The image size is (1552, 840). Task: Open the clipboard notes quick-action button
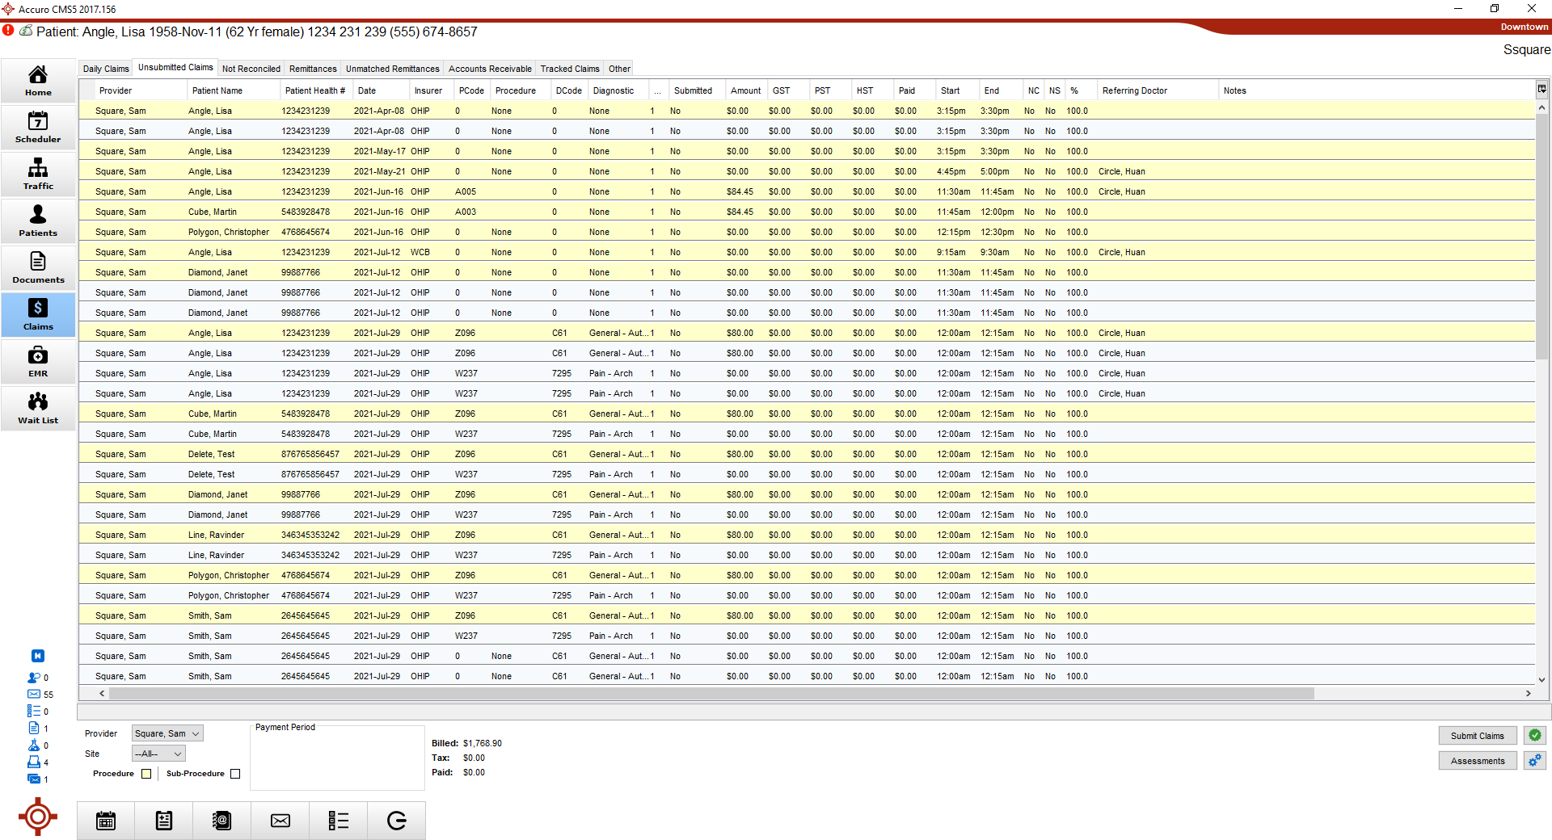pos(164,821)
